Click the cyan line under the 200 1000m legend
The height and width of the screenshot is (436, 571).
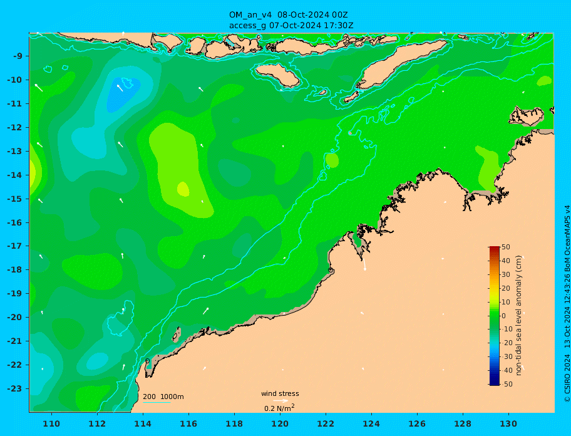(157, 403)
